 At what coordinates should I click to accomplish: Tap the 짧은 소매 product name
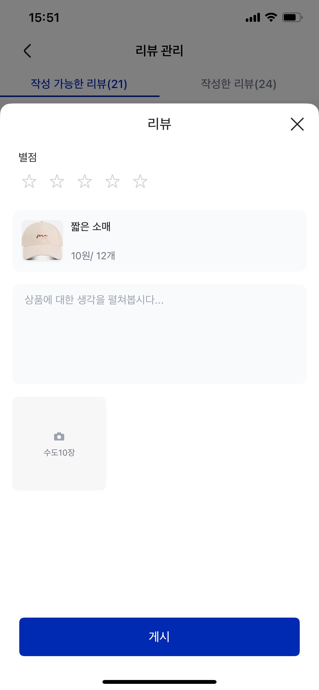(91, 227)
